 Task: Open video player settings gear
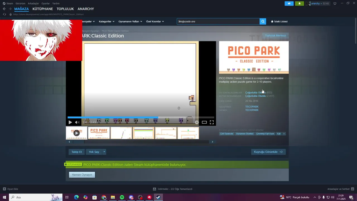coord(197,122)
